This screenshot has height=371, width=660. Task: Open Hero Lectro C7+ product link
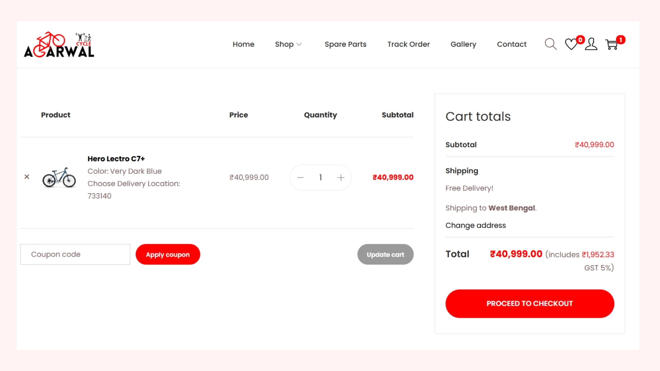point(116,159)
